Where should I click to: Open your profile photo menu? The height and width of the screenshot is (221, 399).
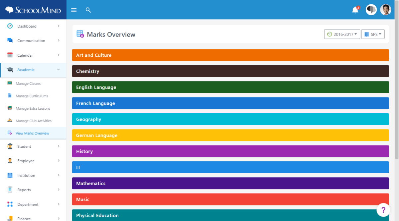[385, 10]
